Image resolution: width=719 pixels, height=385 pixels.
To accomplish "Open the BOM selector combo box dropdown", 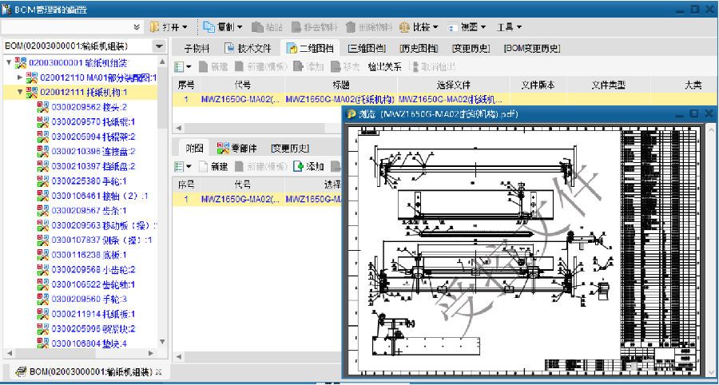I will click(x=159, y=47).
